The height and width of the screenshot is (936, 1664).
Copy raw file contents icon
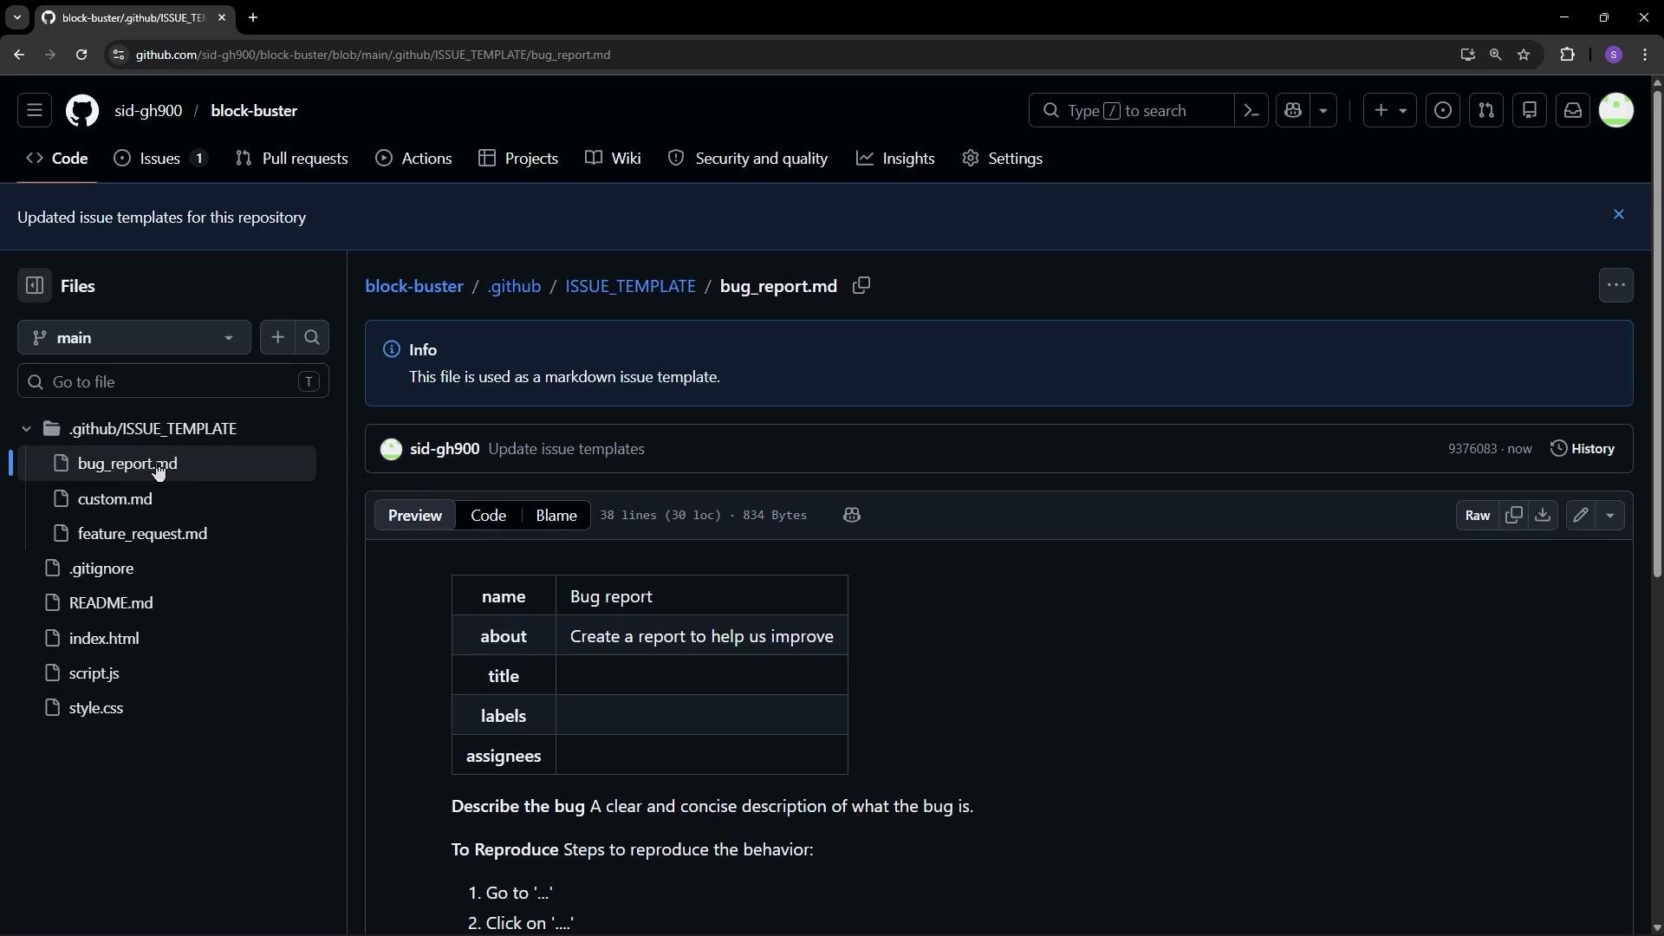[x=1513, y=516]
